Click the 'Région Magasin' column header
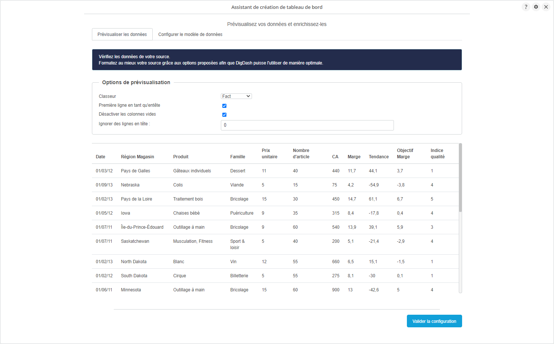Screen dimensions: 554x344 137,157
